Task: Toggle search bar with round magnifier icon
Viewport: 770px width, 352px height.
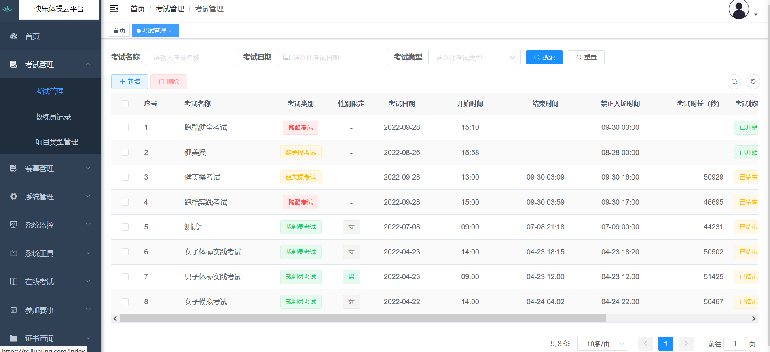Action: 734,82
